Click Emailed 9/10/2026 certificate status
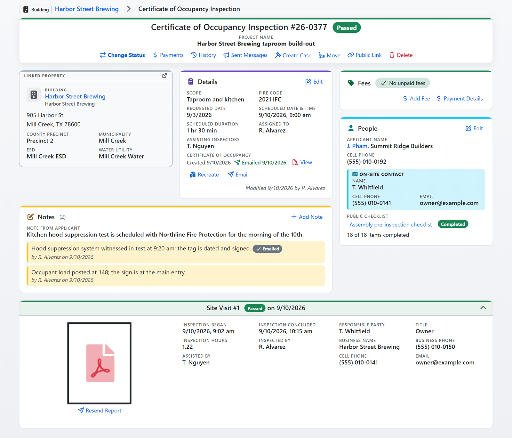The width and height of the screenshot is (512, 438). 260,162
